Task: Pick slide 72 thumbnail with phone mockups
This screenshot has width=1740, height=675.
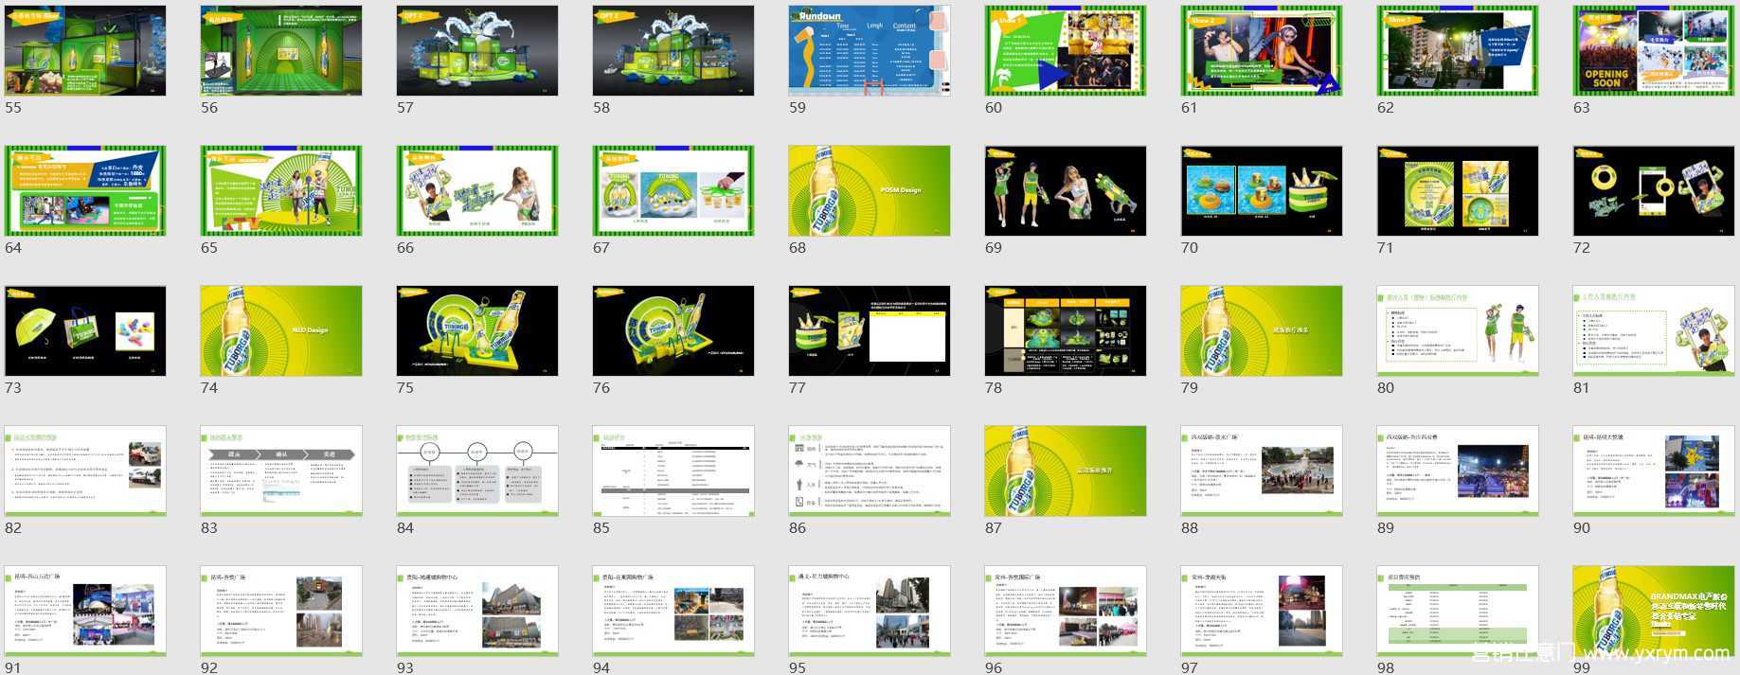Action: click(x=1654, y=190)
